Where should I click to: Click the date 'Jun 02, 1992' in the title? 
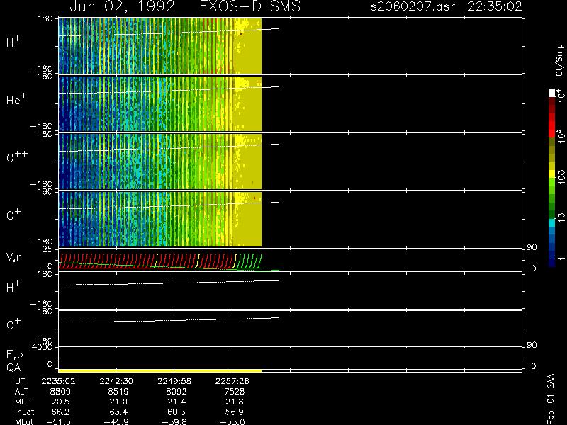122,7
